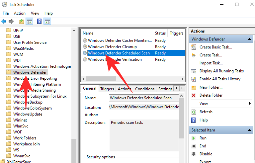Image resolution: width=255 pixels, height=163 pixels.
Task: Click the Run action link
Action: click(x=203, y=138)
